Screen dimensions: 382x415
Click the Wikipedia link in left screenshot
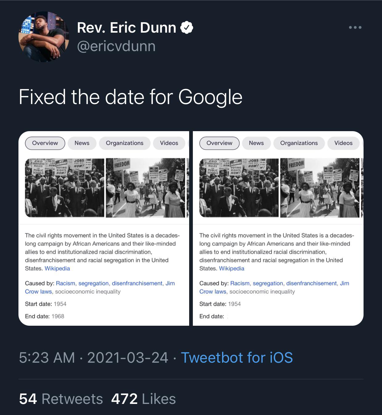(57, 268)
